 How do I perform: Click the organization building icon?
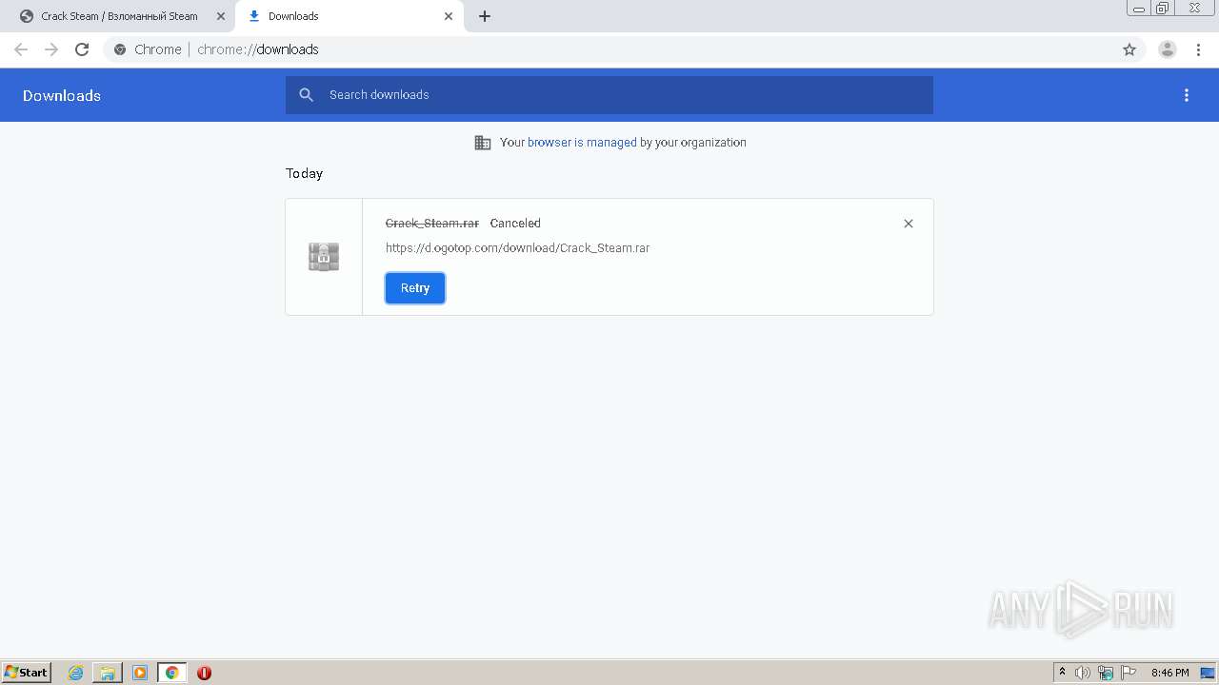[483, 143]
